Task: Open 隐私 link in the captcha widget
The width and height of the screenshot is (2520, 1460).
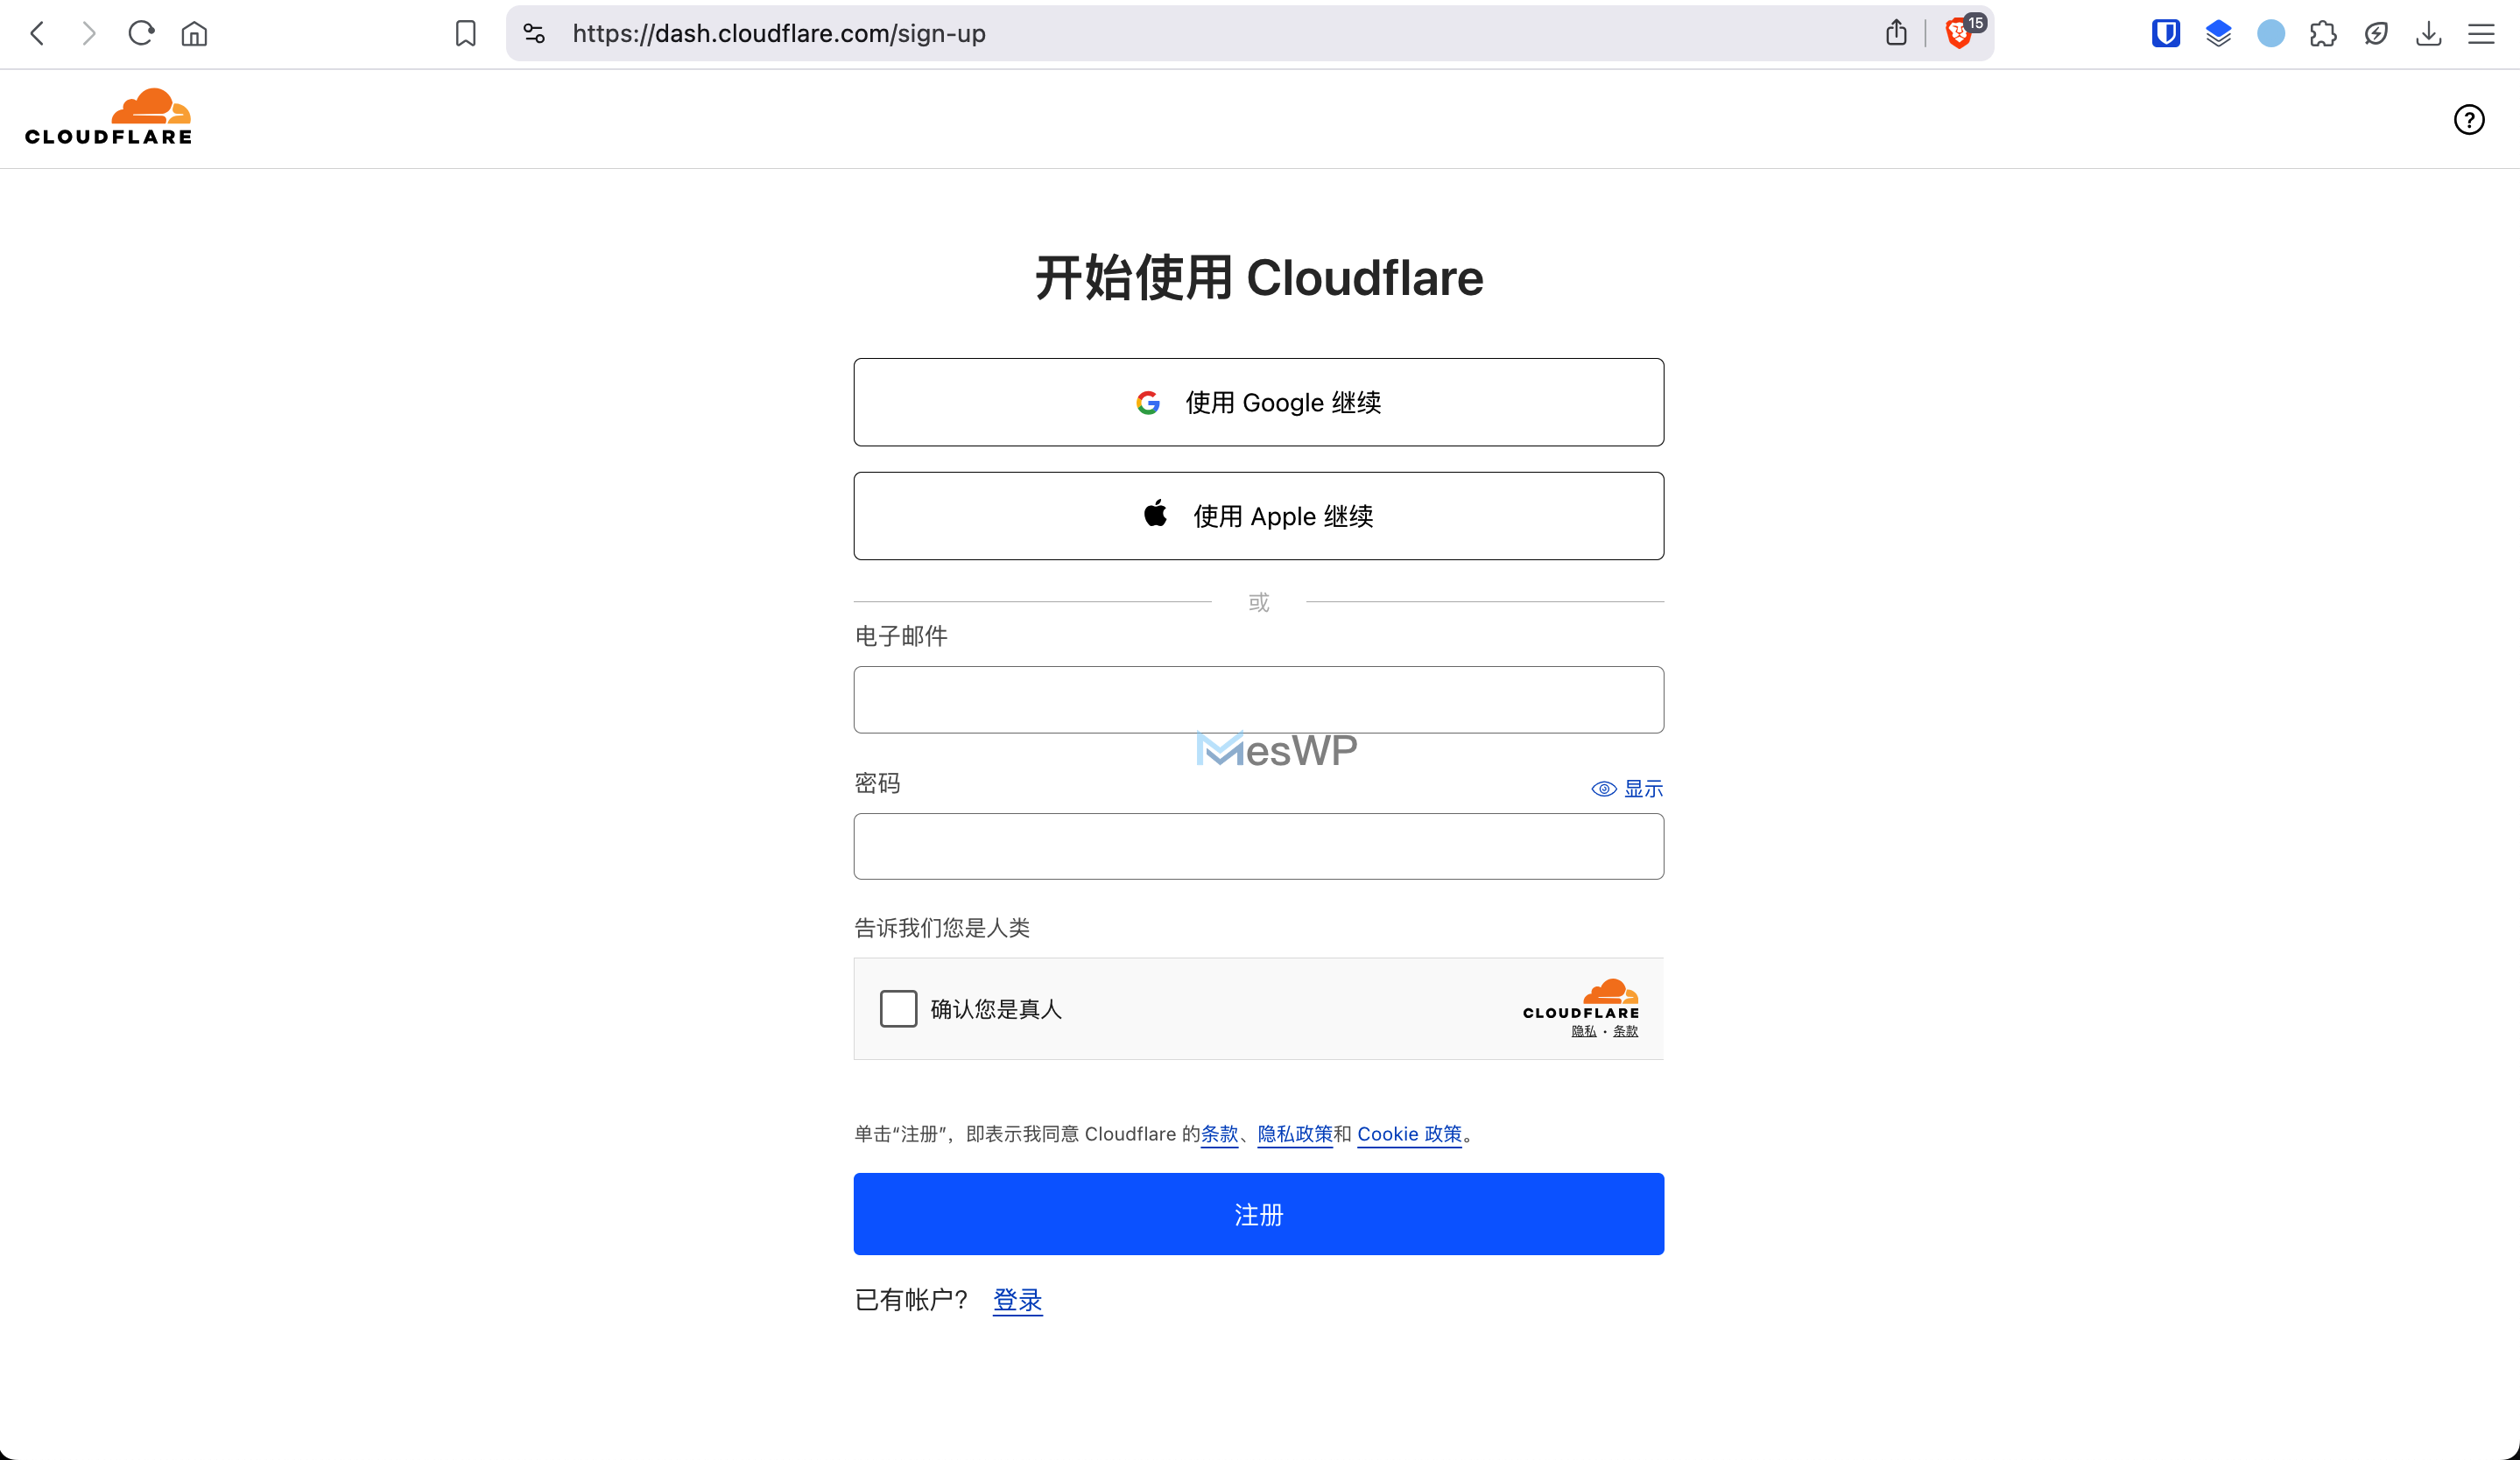Action: 1584,1031
